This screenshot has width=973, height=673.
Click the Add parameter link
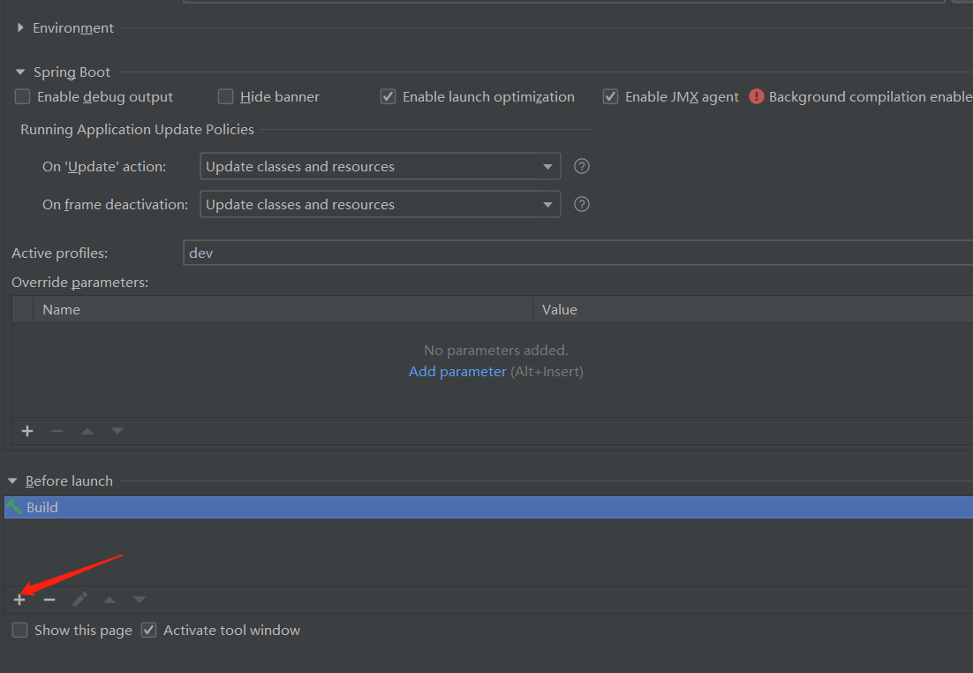(457, 371)
